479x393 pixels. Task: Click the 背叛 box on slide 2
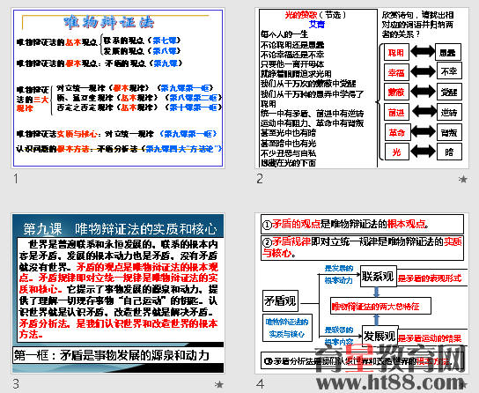(x=449, y=132)
